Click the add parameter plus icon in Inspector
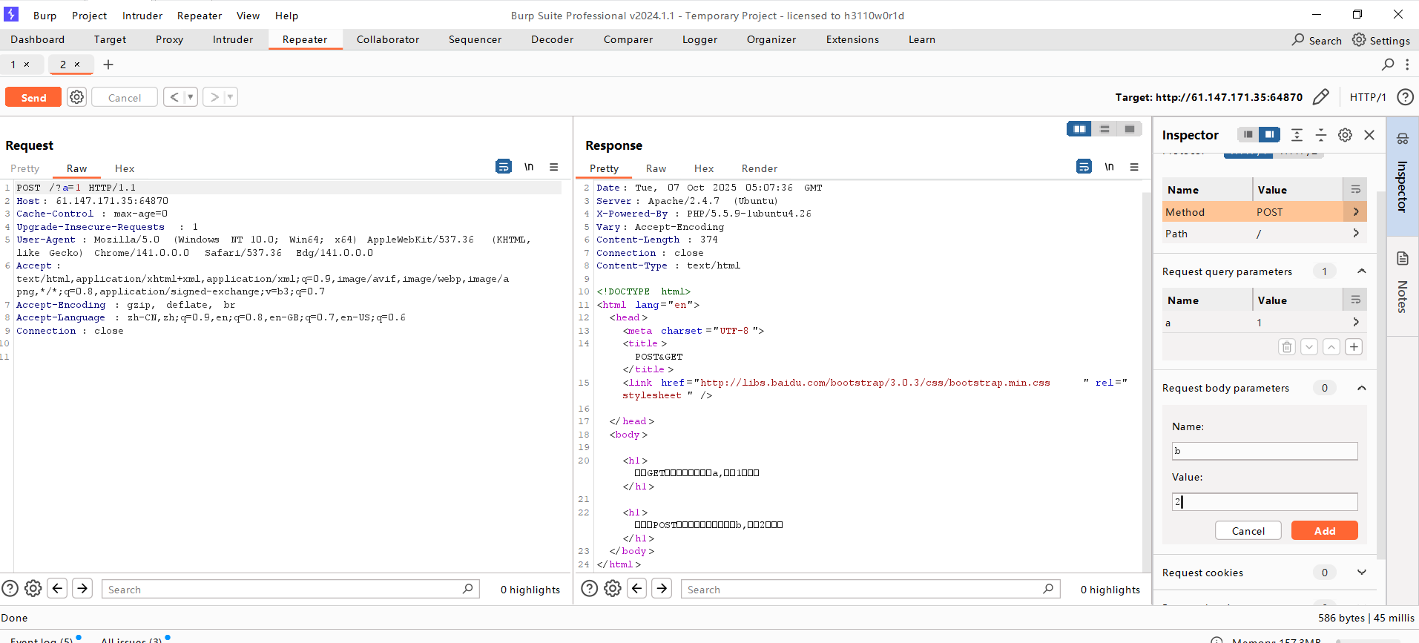 (1354, 347)
